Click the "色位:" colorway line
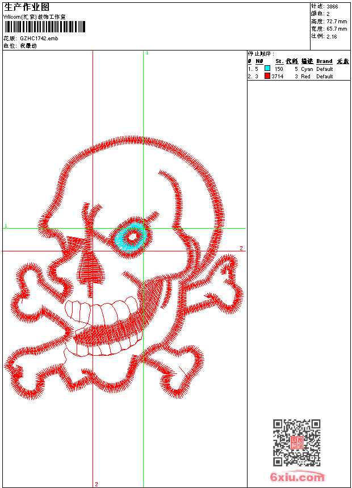 tap(20, 46)
